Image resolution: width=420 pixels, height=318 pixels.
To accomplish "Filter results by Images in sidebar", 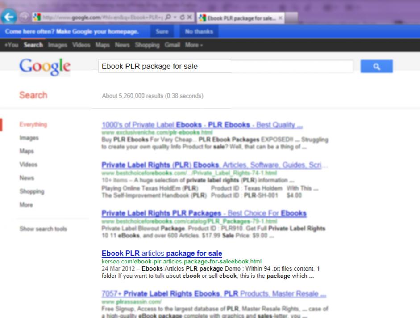I will click(x=29, y=138).
